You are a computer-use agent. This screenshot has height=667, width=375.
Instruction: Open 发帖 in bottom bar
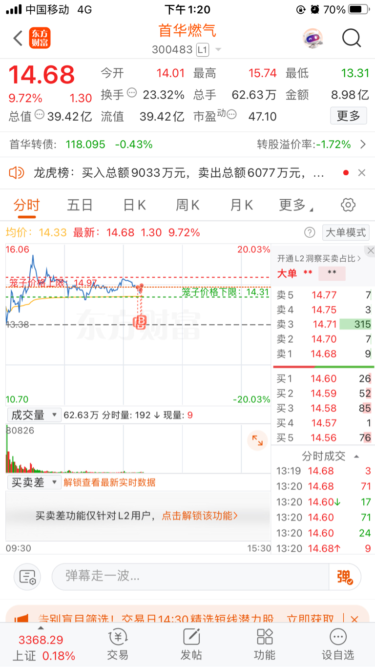[191, 645]
